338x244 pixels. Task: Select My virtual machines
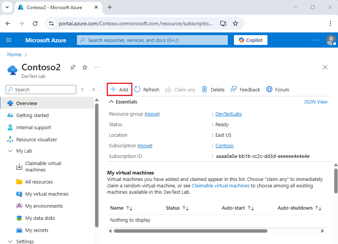tap(47, 194)
